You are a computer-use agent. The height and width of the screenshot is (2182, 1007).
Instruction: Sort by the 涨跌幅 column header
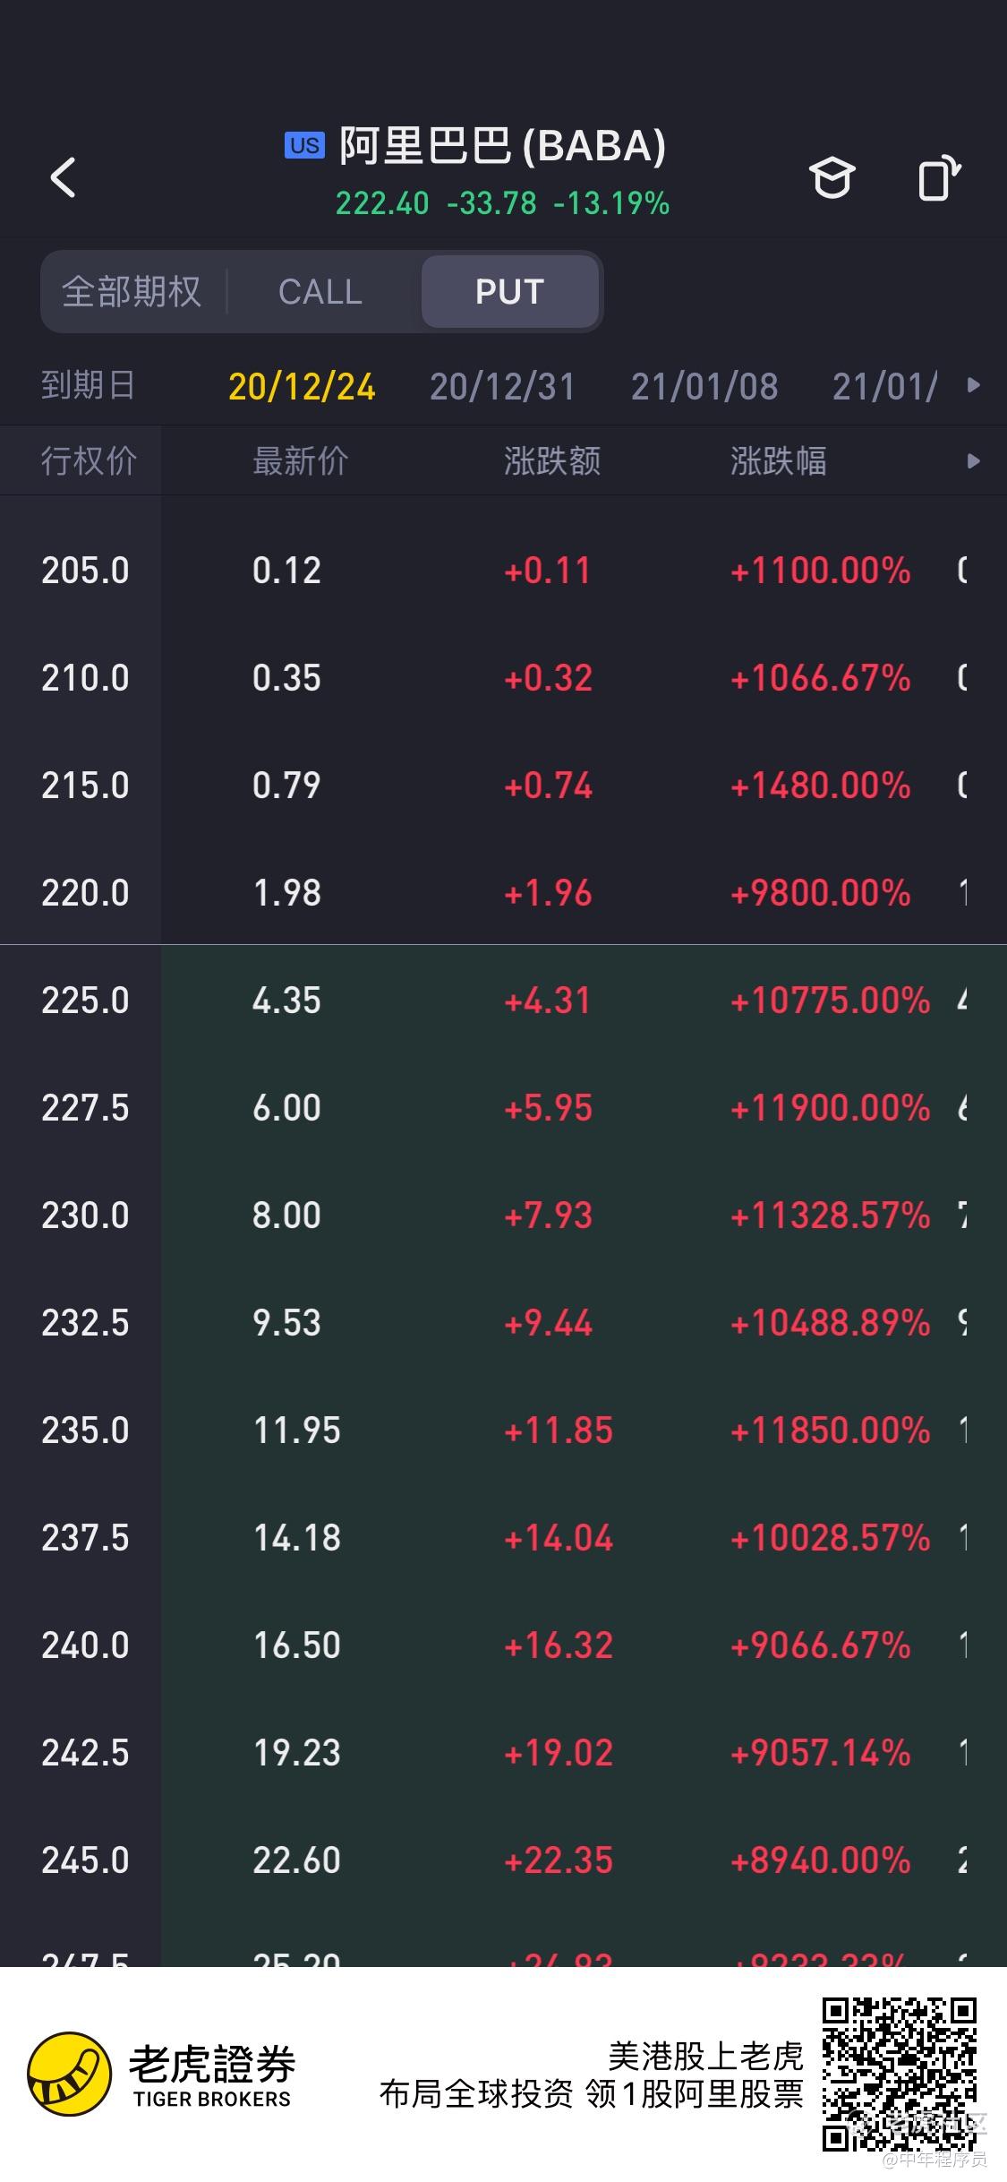pos(778,461)
